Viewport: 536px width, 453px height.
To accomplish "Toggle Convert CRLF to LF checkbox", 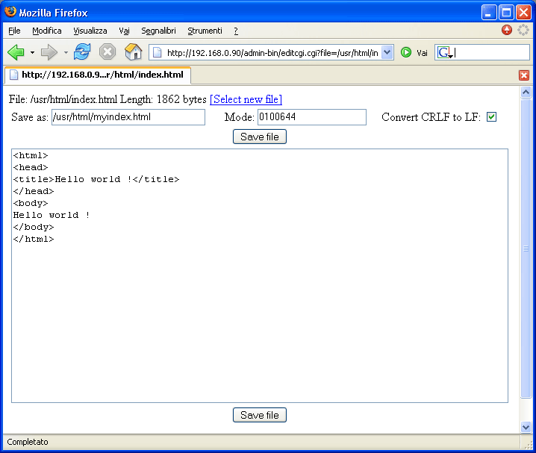I will (x=491, y=117).
